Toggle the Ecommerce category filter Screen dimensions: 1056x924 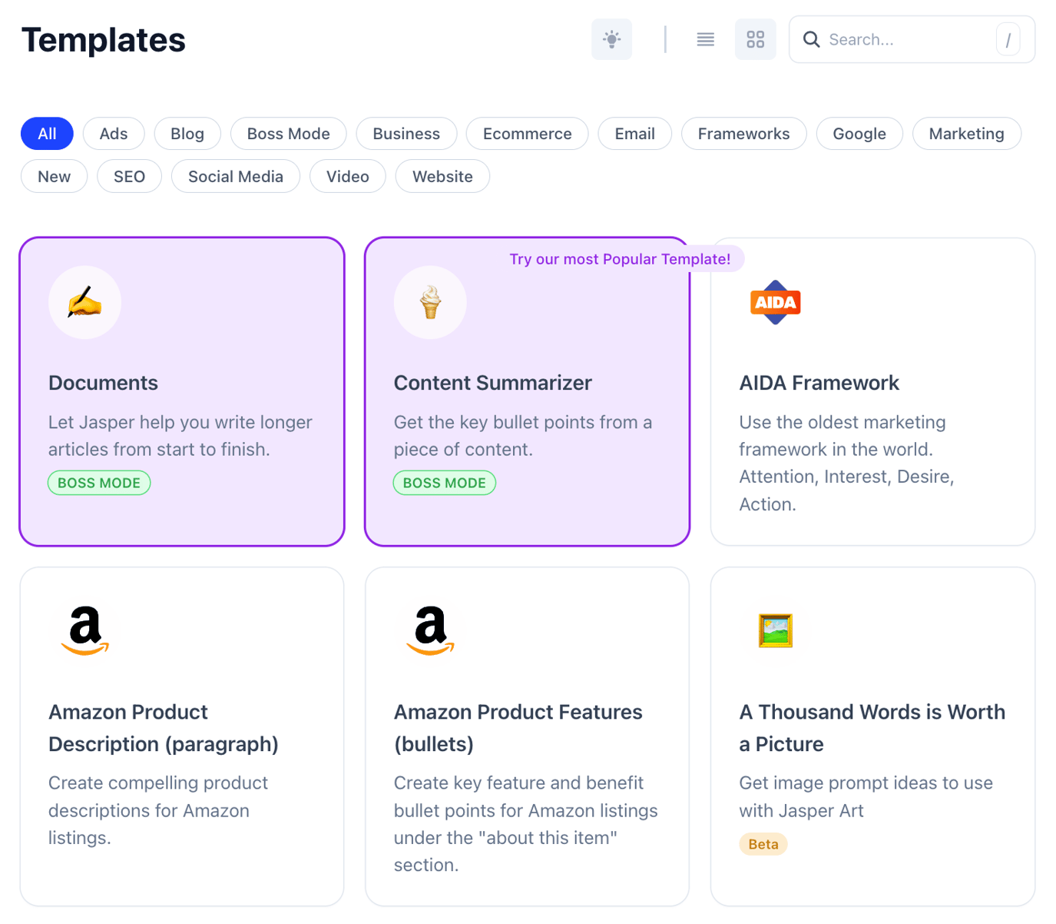coord(527,133)
